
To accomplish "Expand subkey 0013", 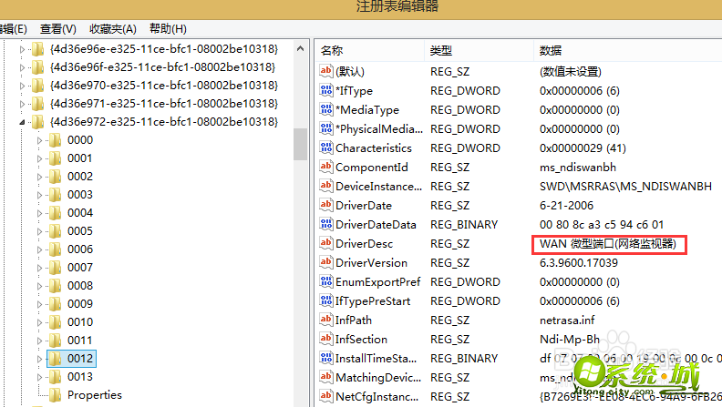I will tap(39, 377).
